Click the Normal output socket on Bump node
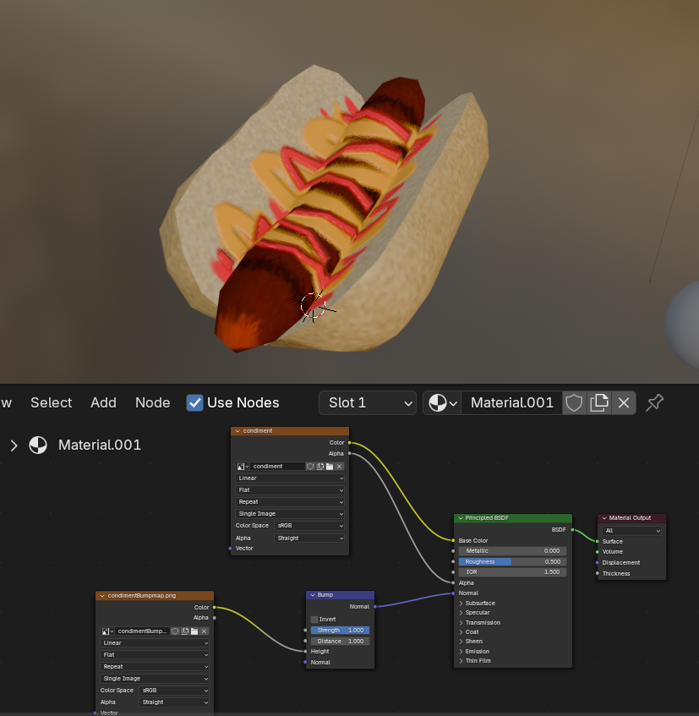 [374, 606]
